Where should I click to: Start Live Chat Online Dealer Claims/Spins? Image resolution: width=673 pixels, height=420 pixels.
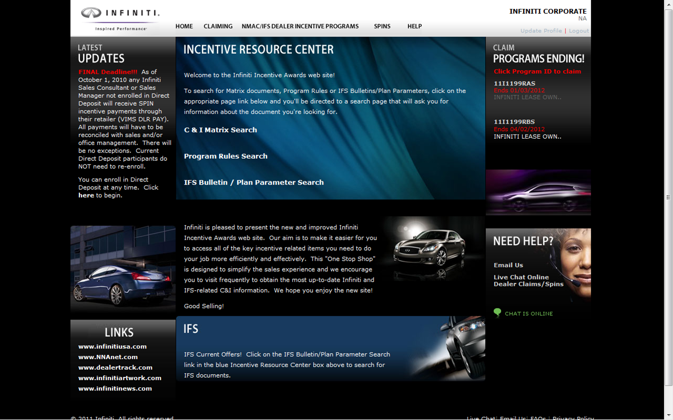(x=528, y=281)
